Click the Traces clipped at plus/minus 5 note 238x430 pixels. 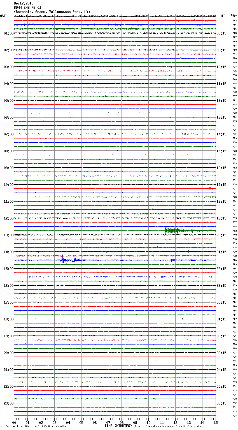pyautogui.click(x=169, y=426)
